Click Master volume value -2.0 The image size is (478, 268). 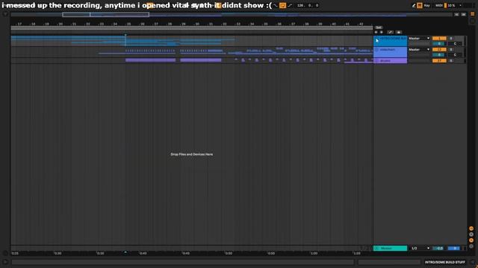[439, 248]
